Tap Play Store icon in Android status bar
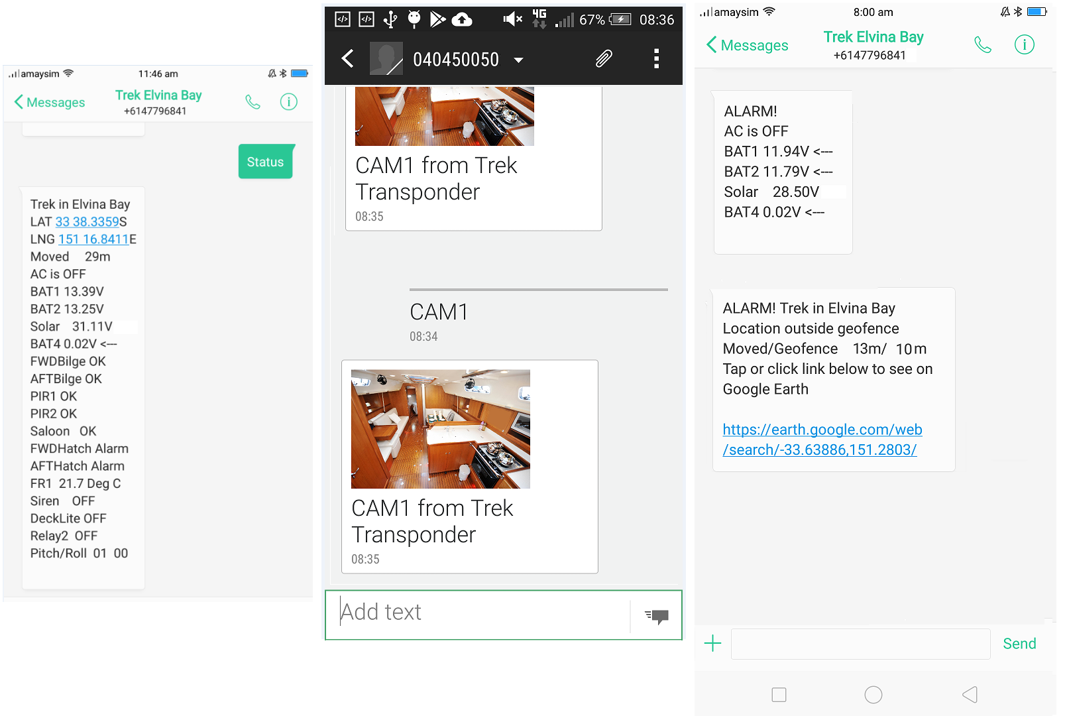 (x=437, y=19)
